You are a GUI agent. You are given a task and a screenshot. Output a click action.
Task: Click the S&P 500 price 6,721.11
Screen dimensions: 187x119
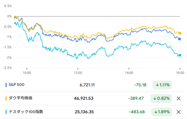[x=87, y=85]
